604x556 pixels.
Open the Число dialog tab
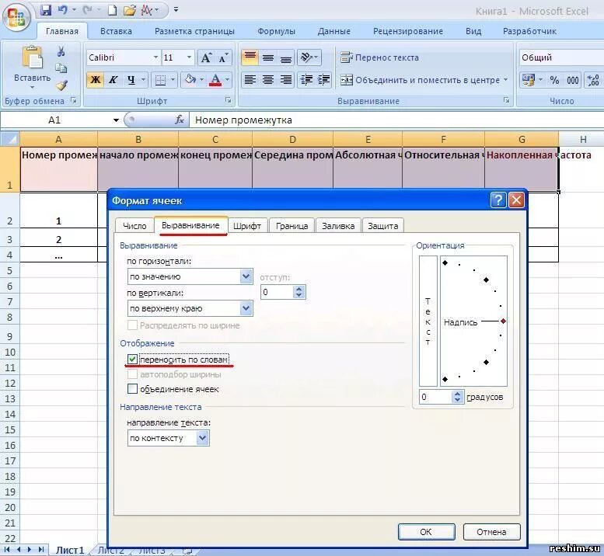point(134,226)
